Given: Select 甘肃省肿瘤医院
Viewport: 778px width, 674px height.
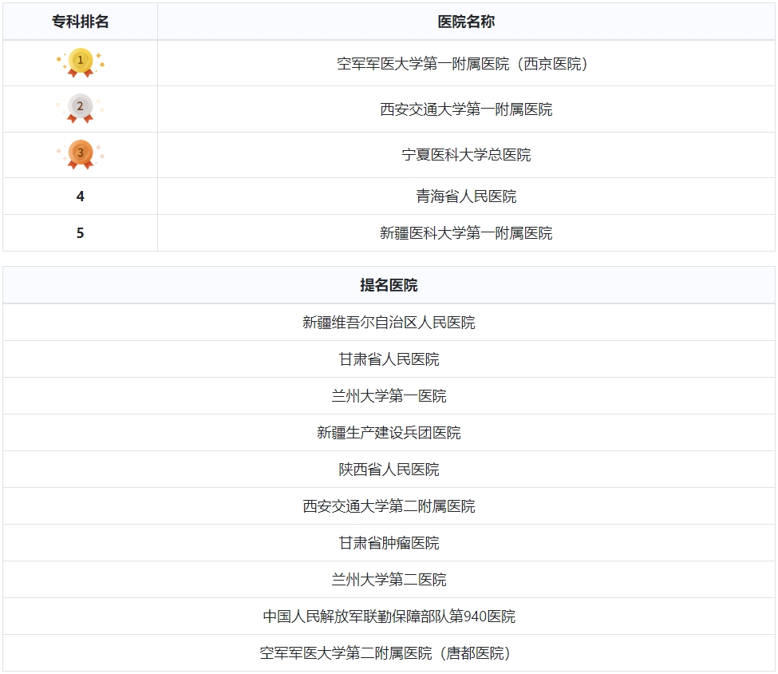Looking at the screenshot, I should coord(389,543).
